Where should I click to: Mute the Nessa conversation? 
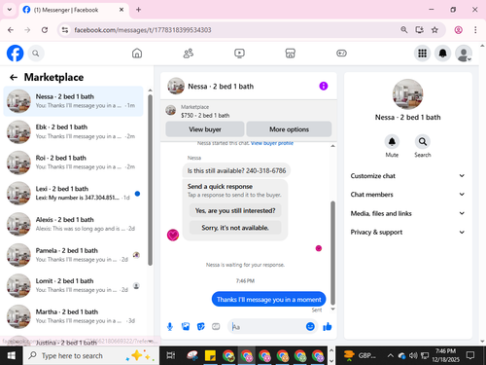click(392, 142)
